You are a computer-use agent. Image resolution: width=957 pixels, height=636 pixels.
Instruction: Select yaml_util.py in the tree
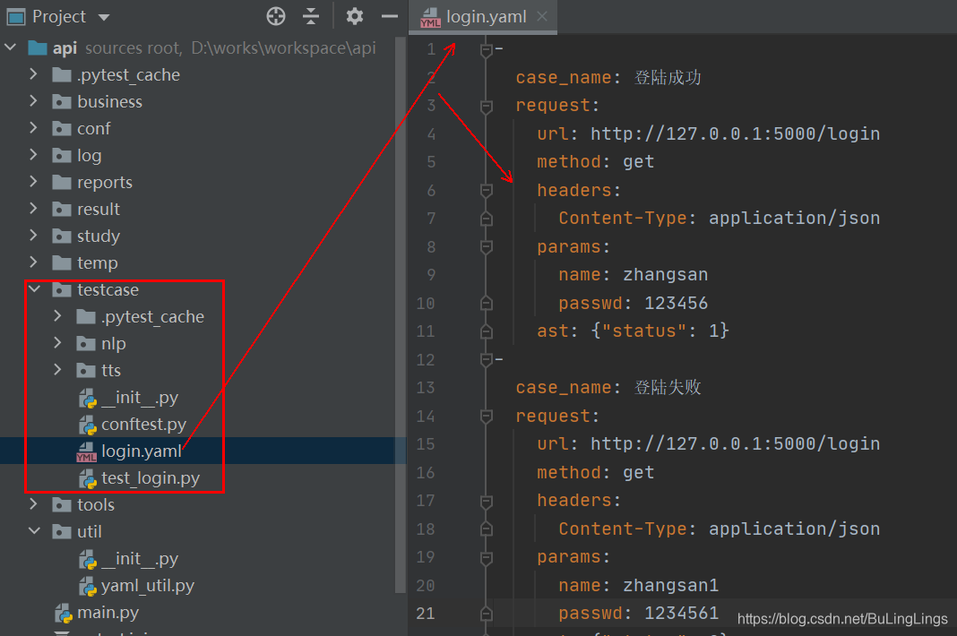pos(148,585)
